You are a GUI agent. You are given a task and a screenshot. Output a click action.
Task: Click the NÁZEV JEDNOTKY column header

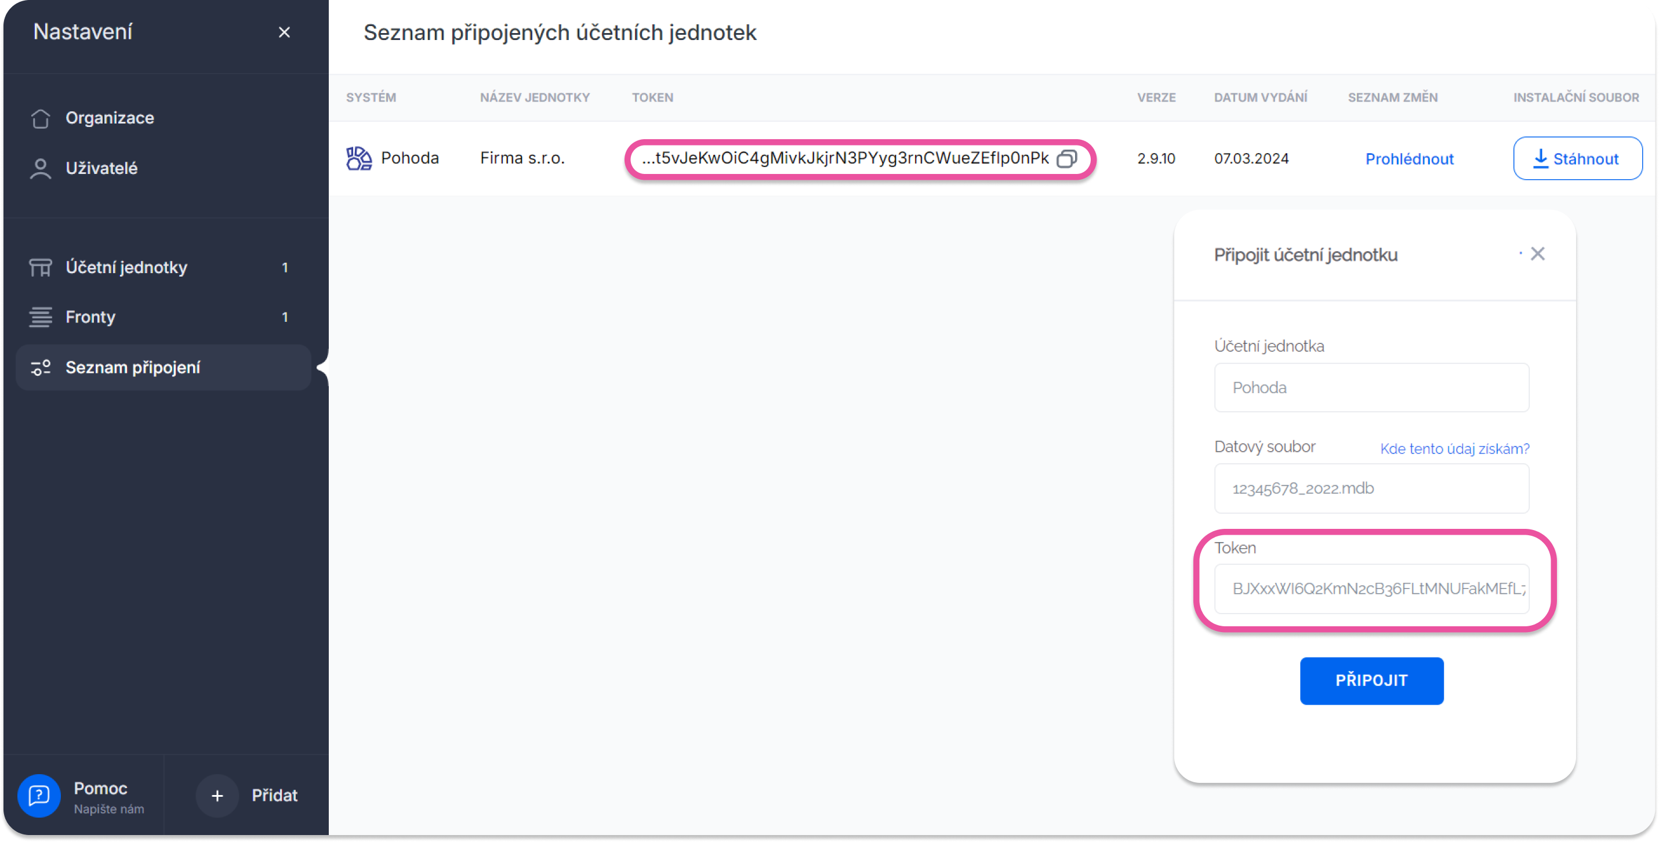[x=535, y=98]
